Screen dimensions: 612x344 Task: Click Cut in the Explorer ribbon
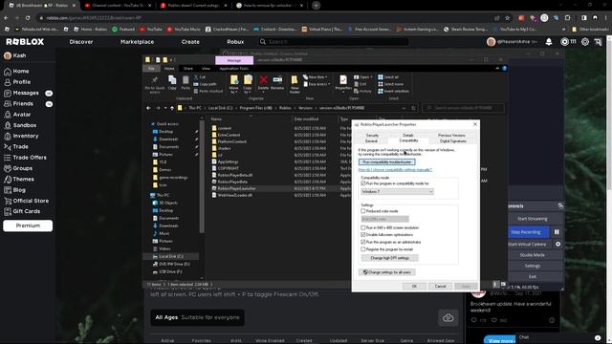point(200,77)
